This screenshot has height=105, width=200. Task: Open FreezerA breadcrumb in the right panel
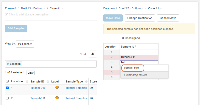point(109,8)
